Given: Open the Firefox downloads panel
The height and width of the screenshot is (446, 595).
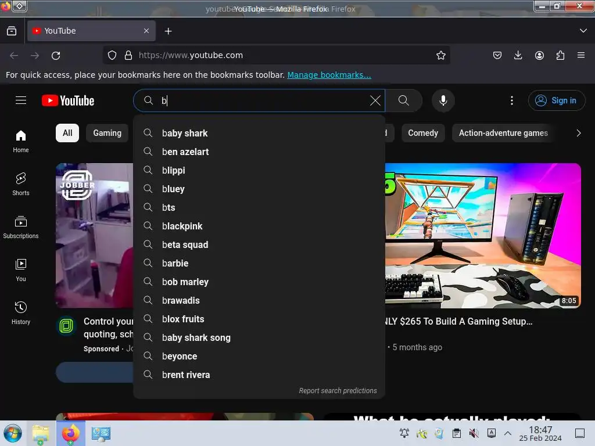Looking at the screenshot, I should (x=518, y=55).
